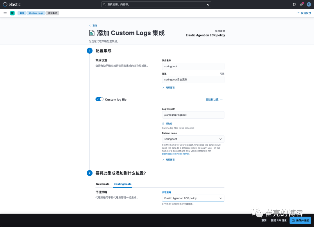Open the 代理策略 policy dropdown
314x227 pixels.
click(x=193, y=198)
